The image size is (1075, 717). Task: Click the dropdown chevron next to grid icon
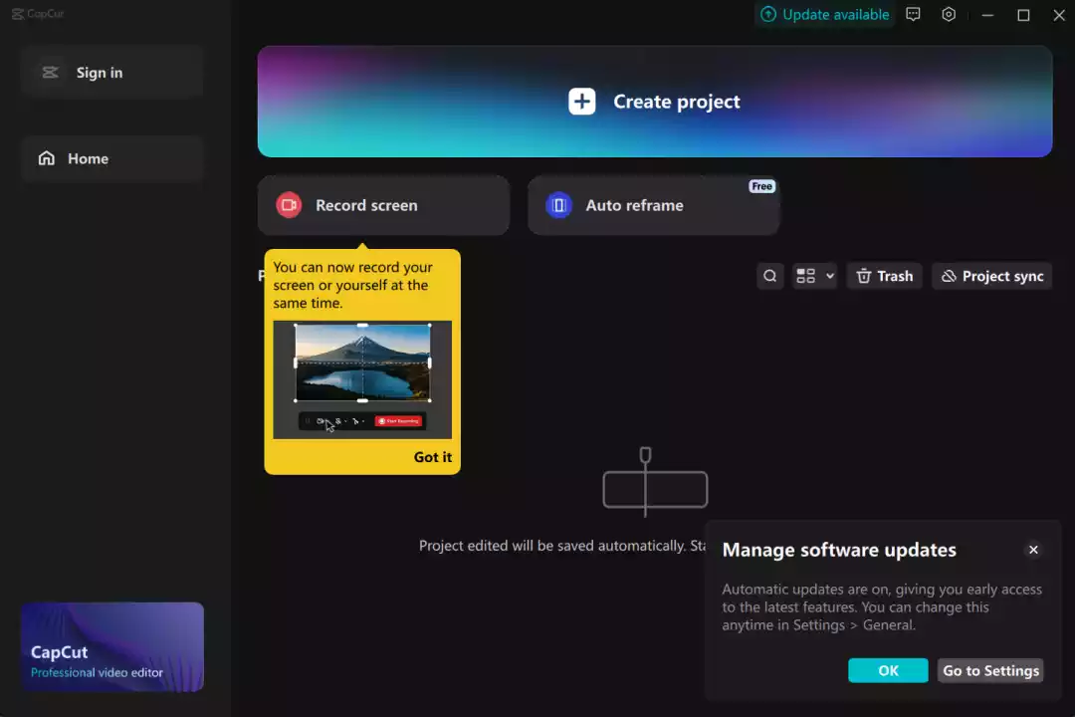829,276
